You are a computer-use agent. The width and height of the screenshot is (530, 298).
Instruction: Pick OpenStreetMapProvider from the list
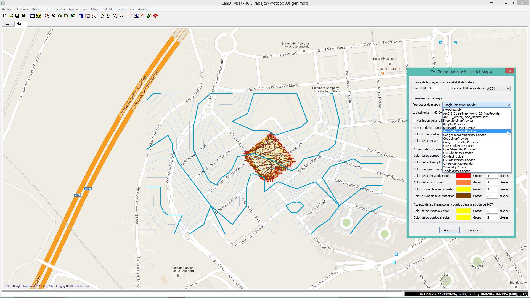click(x=476, y=149)
